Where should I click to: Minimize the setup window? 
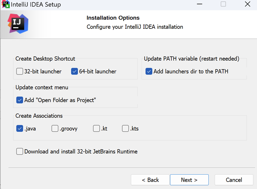200,4
